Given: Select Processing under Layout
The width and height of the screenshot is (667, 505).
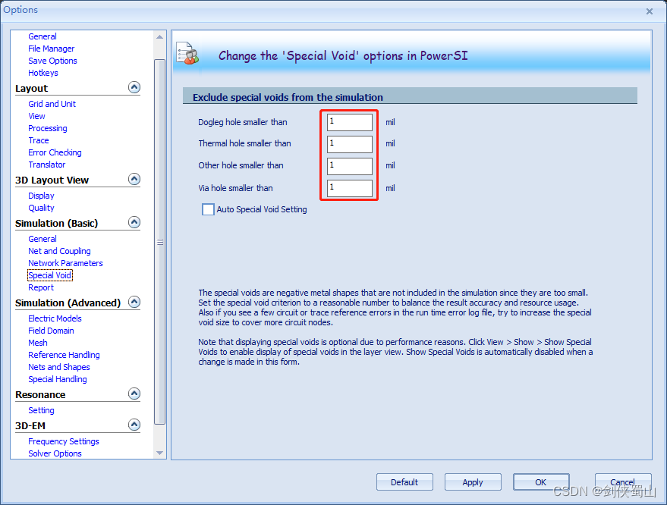Looking at the screenshot, I should [x=48, y=128].
